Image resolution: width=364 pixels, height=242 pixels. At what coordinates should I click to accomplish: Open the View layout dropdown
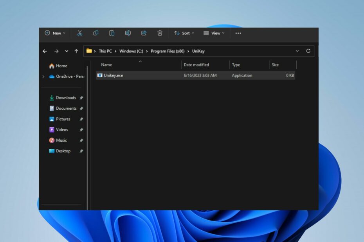pyautogui.click(x=214, y=33)
